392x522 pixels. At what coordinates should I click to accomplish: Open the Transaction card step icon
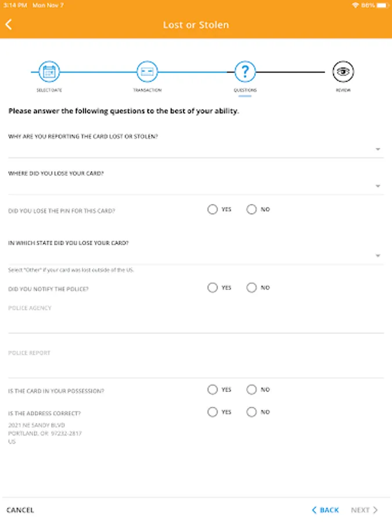(147, 72)
